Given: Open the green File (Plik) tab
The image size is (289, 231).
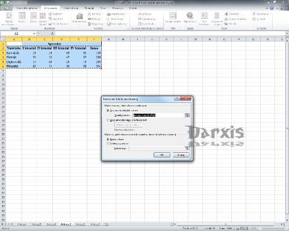Looking at the screenshot, I should [x=7, y=8].
